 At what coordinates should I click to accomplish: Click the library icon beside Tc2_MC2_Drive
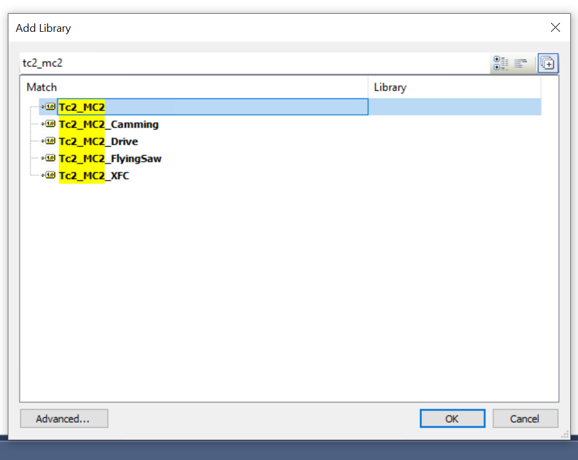48,141
